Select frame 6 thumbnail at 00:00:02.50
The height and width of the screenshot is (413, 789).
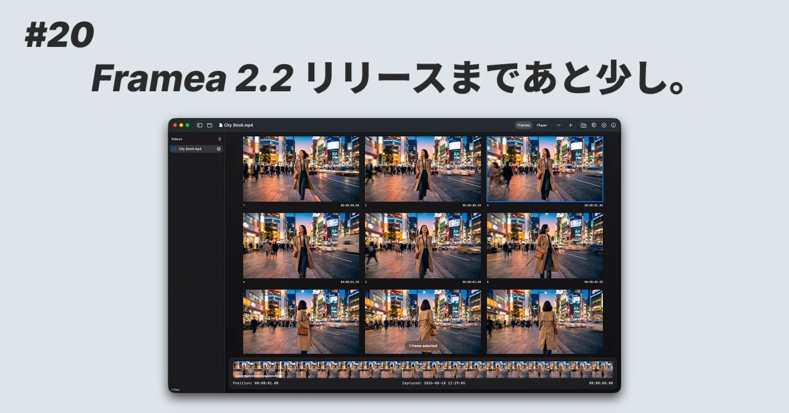coord(545,246)
